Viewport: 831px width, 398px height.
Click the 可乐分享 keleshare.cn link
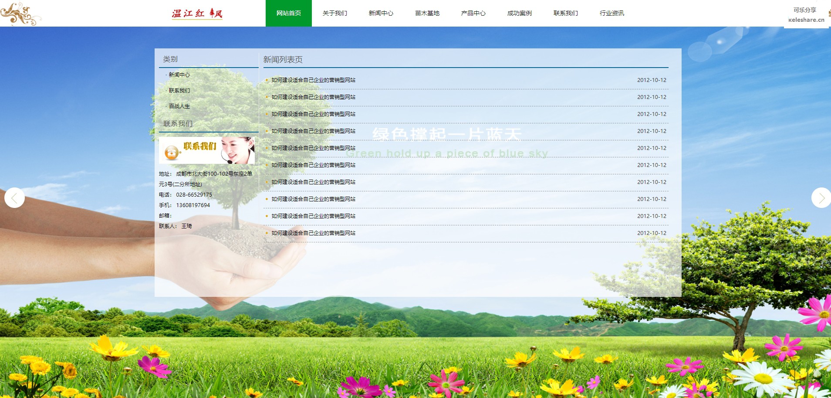806,14
